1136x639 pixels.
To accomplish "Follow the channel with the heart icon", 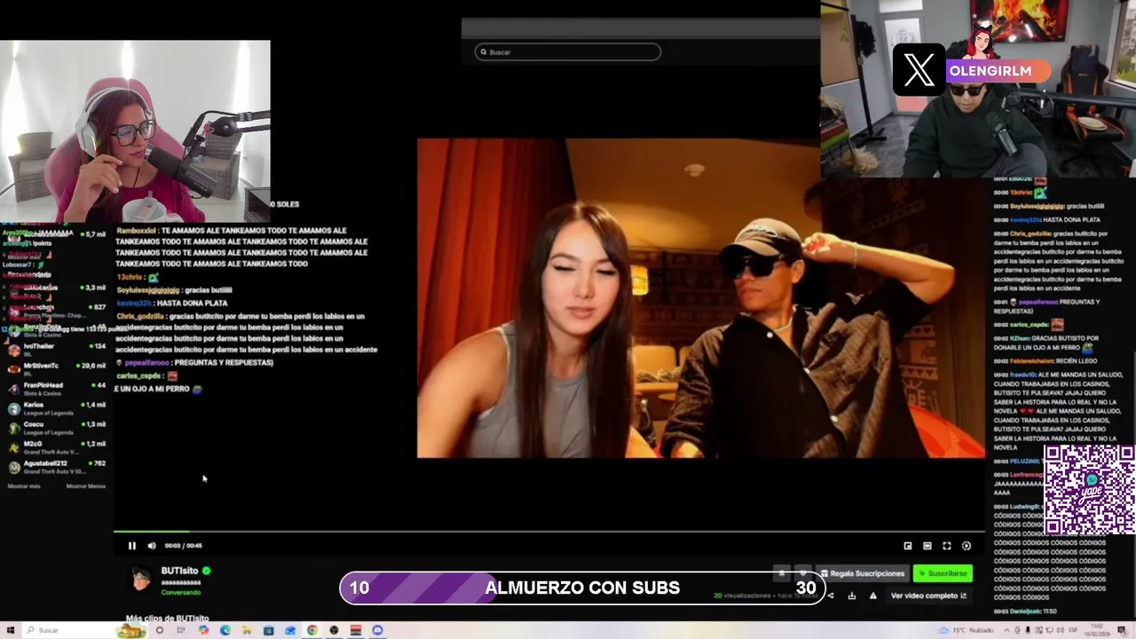I will tap(803, 573).
